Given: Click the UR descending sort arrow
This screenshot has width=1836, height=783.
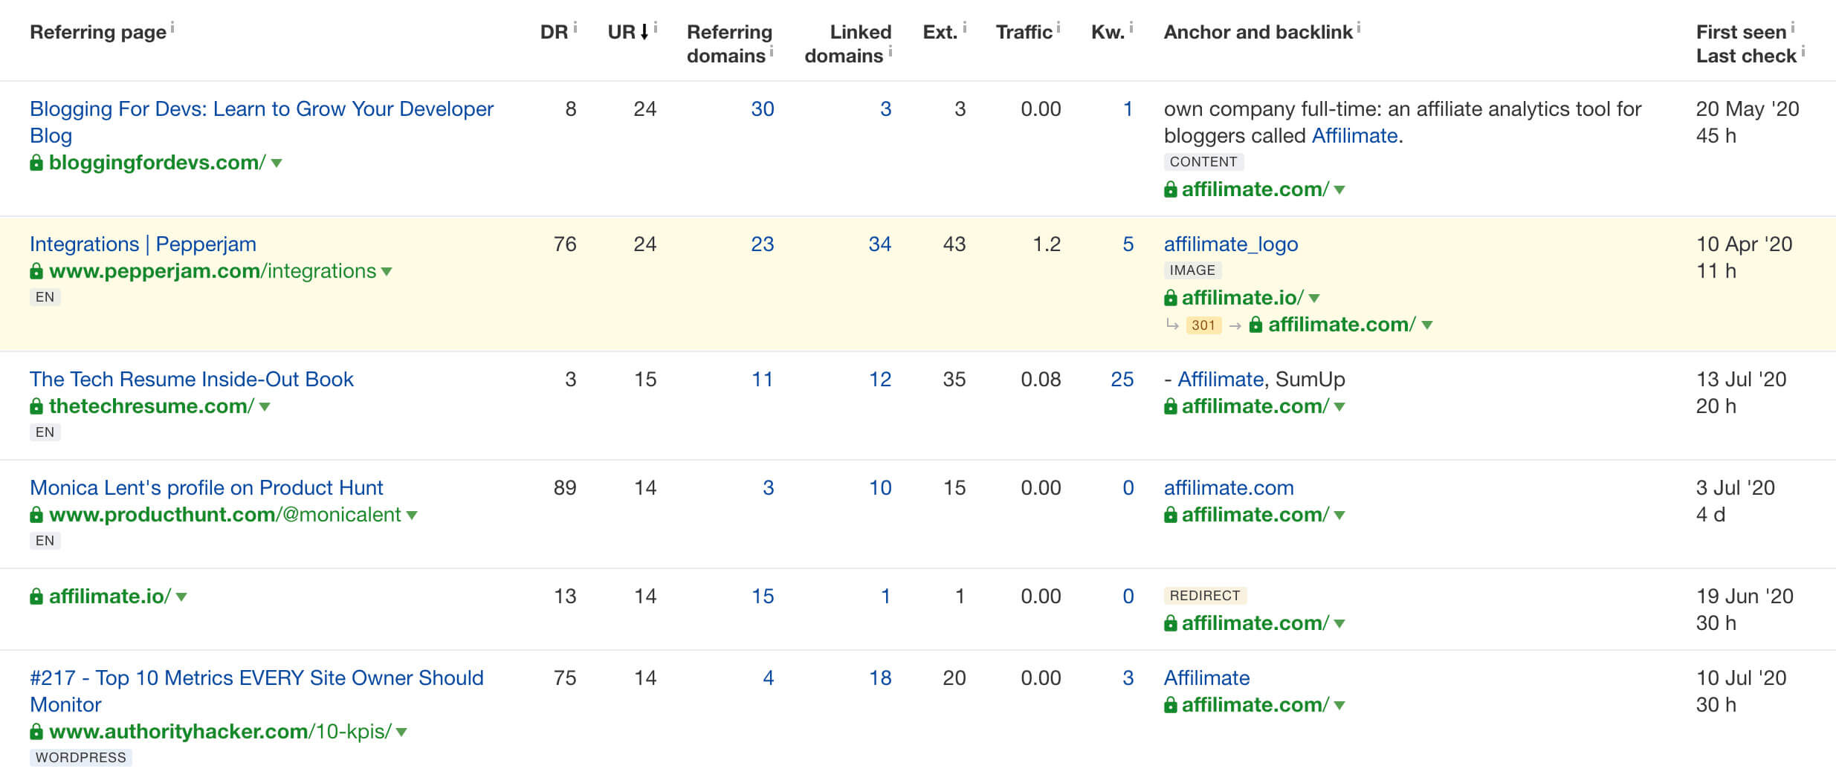Looking at the screenshot, I should pyautogui.click(x=644, y=32).
